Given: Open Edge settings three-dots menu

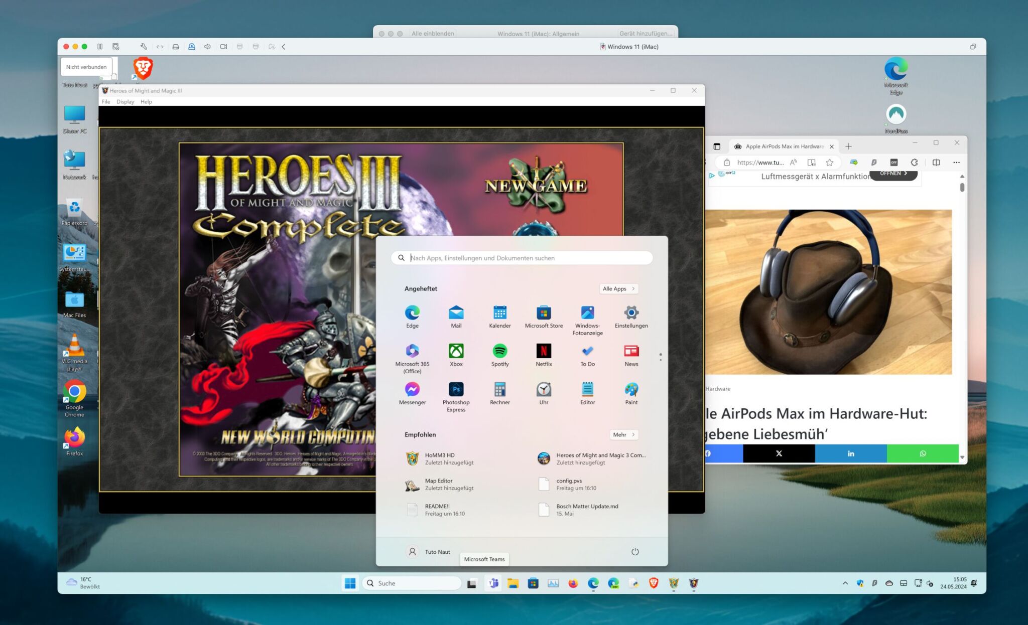Looking at the screenshot, I should coord(956,163).
